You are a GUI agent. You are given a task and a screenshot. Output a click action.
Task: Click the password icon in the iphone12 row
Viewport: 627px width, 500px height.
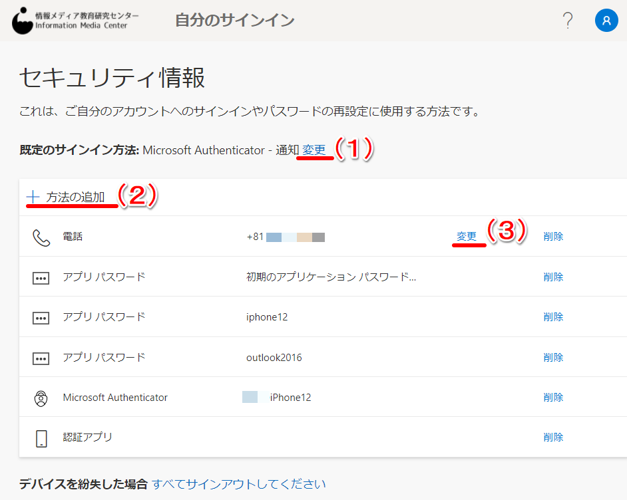tap(41, 318)
